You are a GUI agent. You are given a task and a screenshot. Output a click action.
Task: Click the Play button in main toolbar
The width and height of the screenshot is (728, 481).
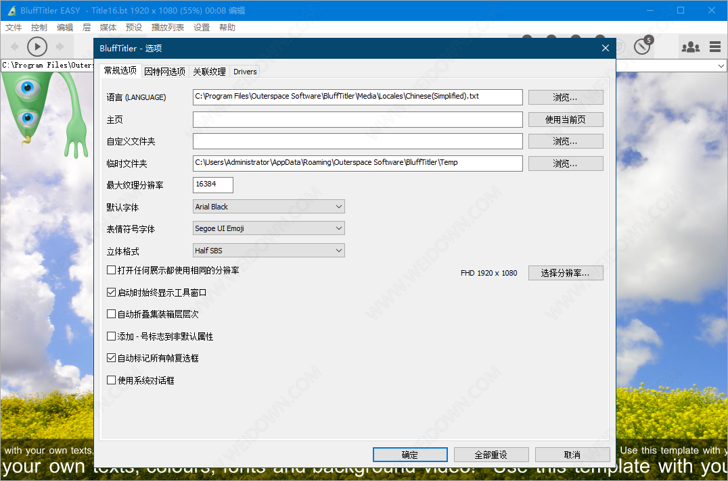[x=37, y=47]
